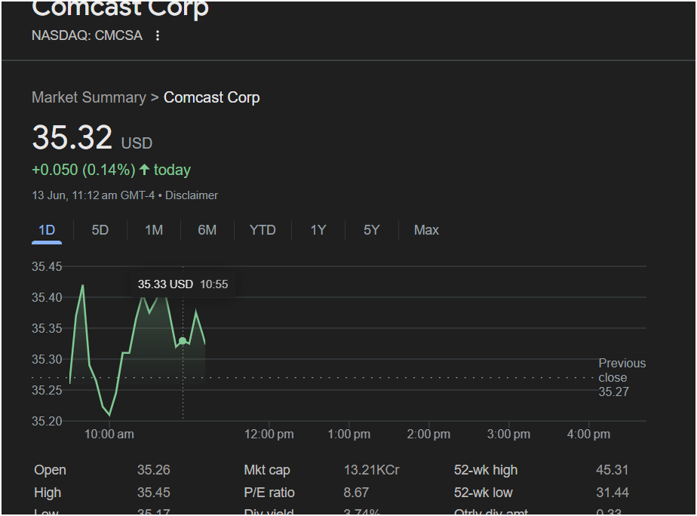This screenshot has height=516, width=697.
Task: Click the P/E ratio value 8.67
Action: click(x=356, y=493)
